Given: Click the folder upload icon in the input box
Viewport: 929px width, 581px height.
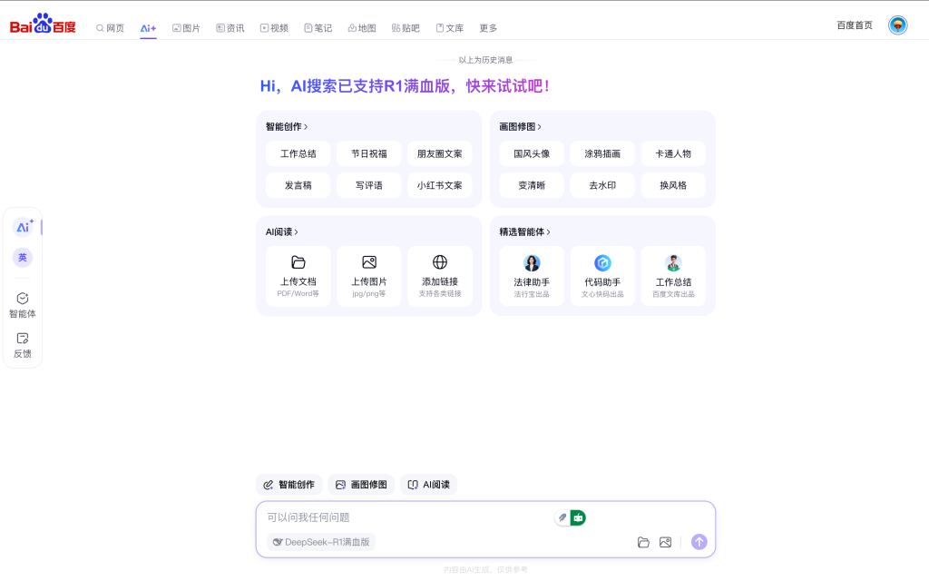Looking at the screenshot, I should [643, 542].
